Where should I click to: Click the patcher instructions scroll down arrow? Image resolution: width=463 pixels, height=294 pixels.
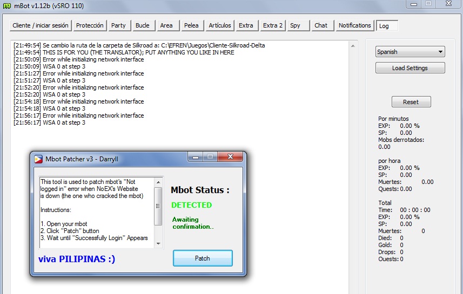tap(158, 244)
